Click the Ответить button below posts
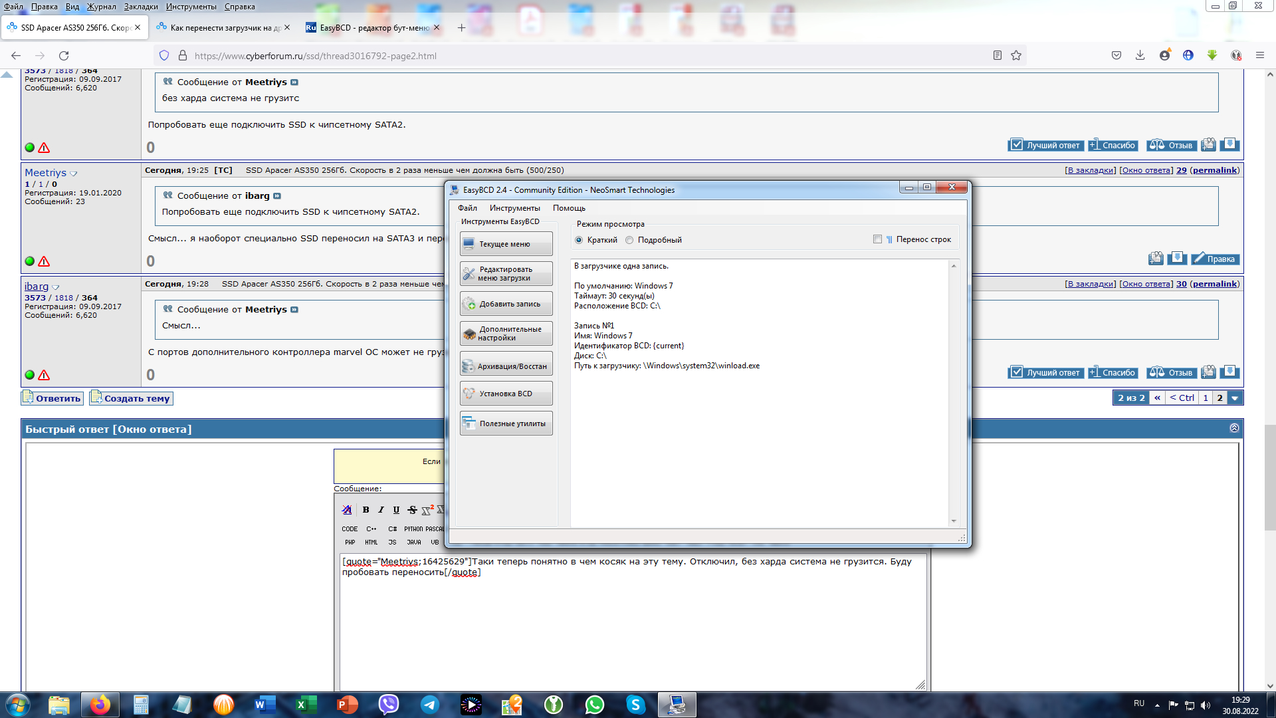Screen dimensions: 1276x718 pyautogui.click(x=53, y=398)
